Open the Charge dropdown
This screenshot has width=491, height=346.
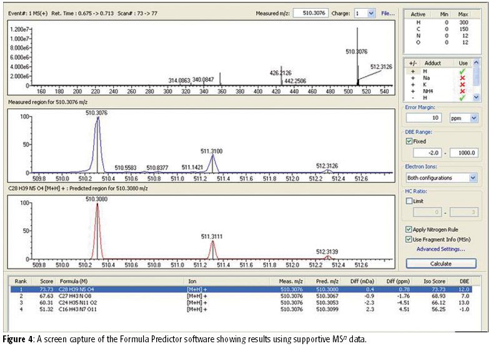[371, 13]
